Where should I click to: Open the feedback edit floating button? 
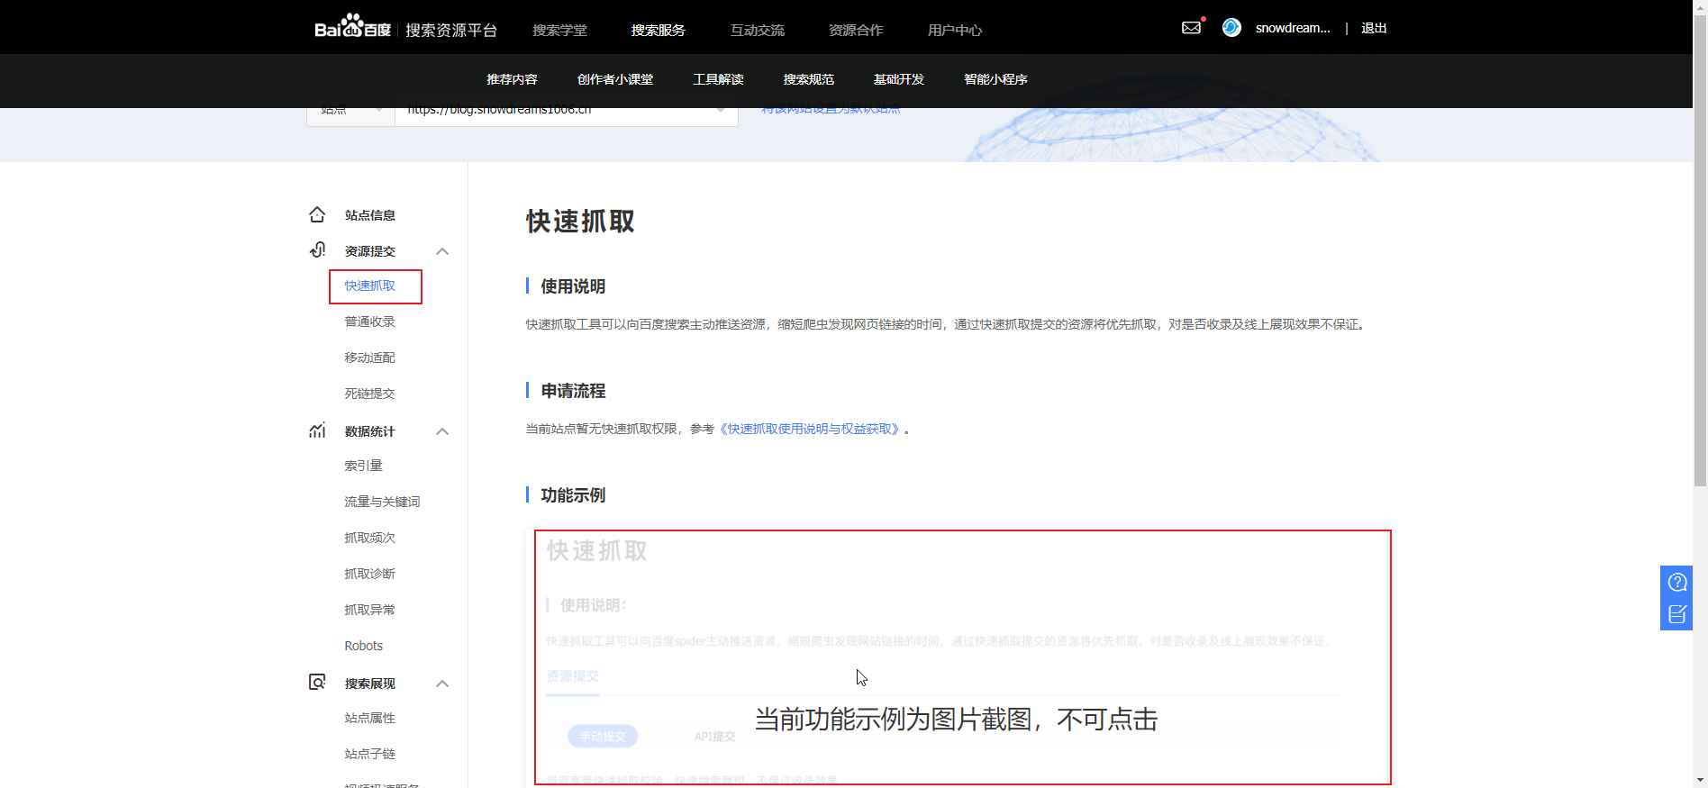[x=1676, y=614]
